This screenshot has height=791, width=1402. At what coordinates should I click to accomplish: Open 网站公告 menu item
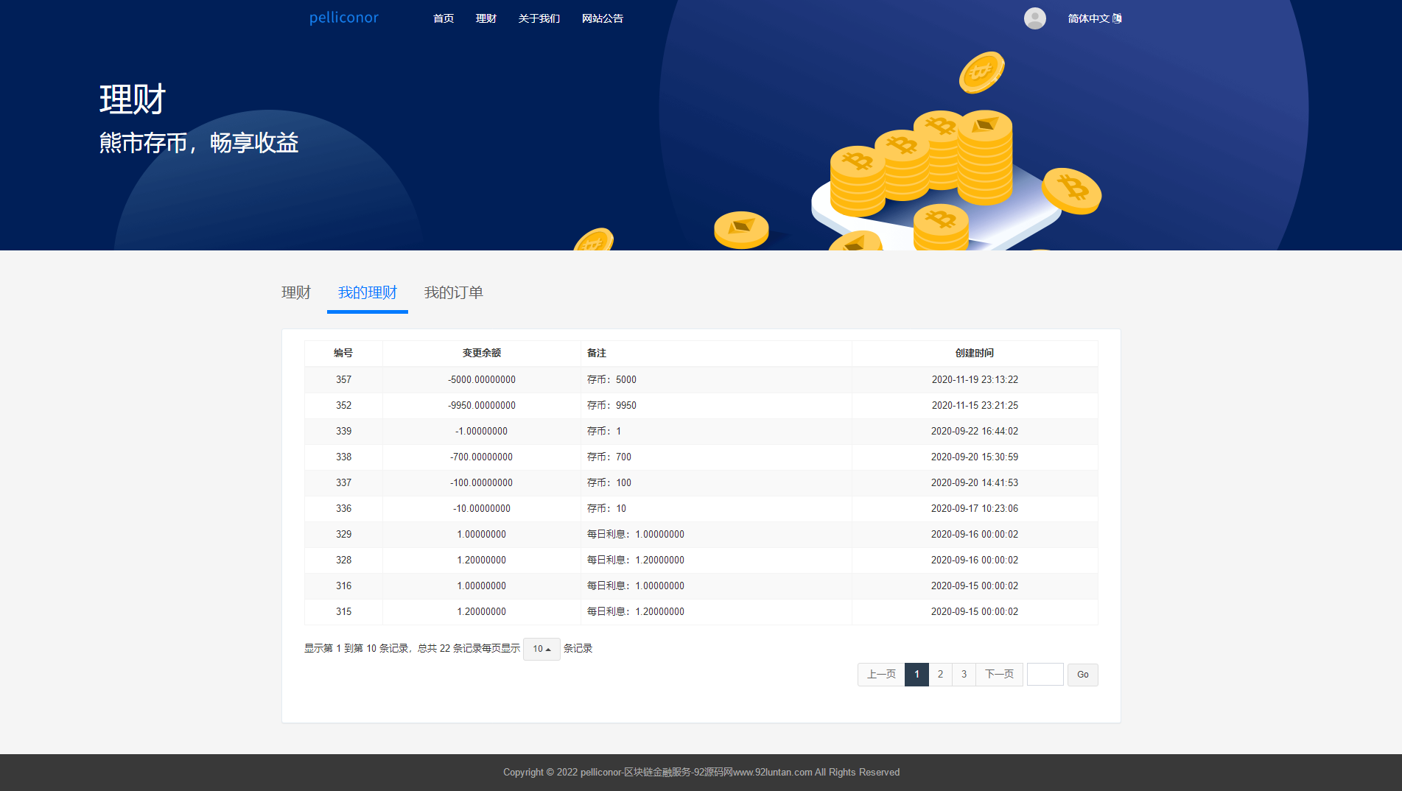(603, 18)
